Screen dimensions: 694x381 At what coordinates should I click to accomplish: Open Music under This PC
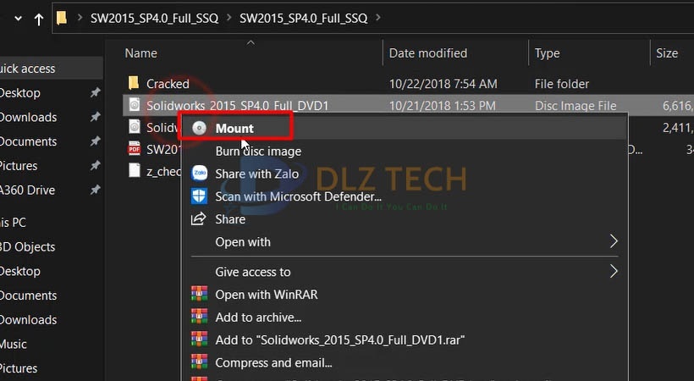coord(14,345)
